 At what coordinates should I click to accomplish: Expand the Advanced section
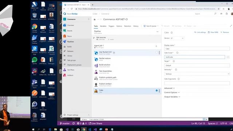pyautogui.click(x=169, y=88)
